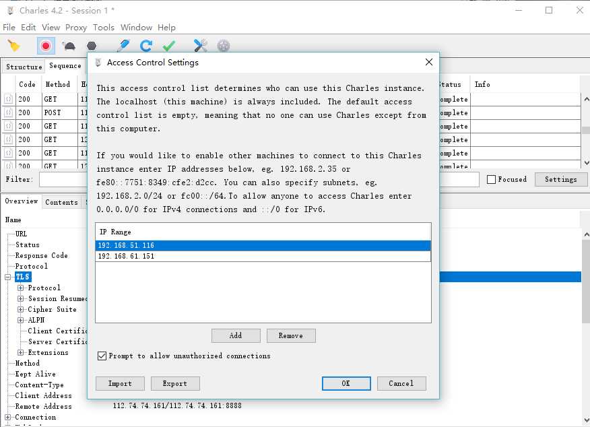Expand the Protocol node under TLS
The width and height of the screenshot is (590, 427).
tap(21, 288)
